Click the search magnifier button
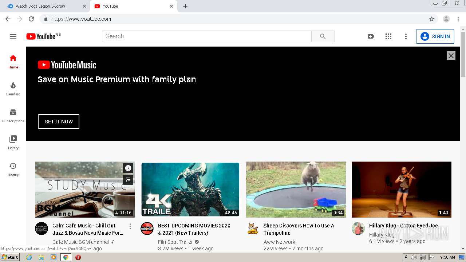 [323, 36]
